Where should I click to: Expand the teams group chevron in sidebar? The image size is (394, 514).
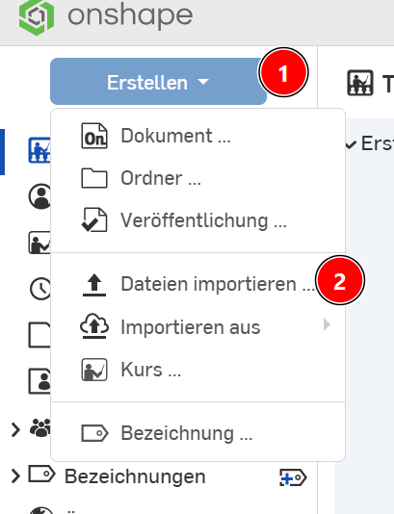15,429
